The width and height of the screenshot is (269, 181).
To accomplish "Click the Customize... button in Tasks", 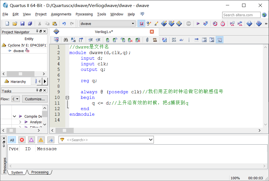I will [35, 99].
